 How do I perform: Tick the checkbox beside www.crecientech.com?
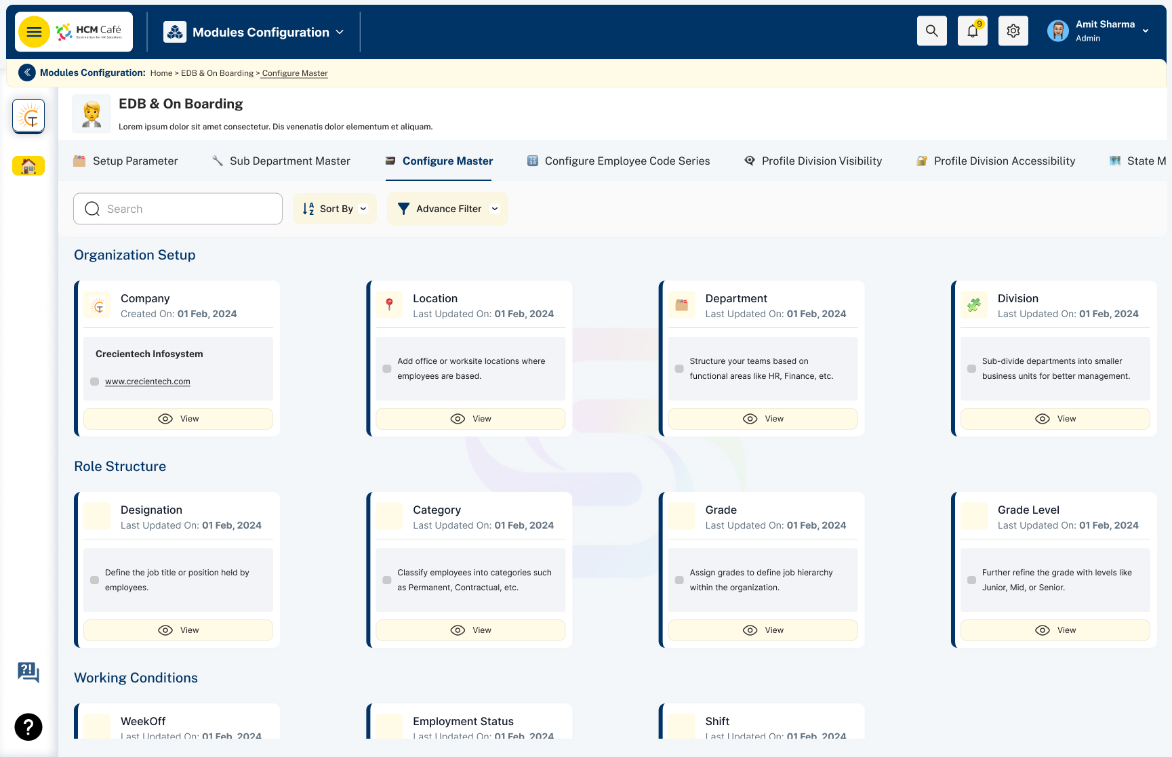tap(95, 382)
